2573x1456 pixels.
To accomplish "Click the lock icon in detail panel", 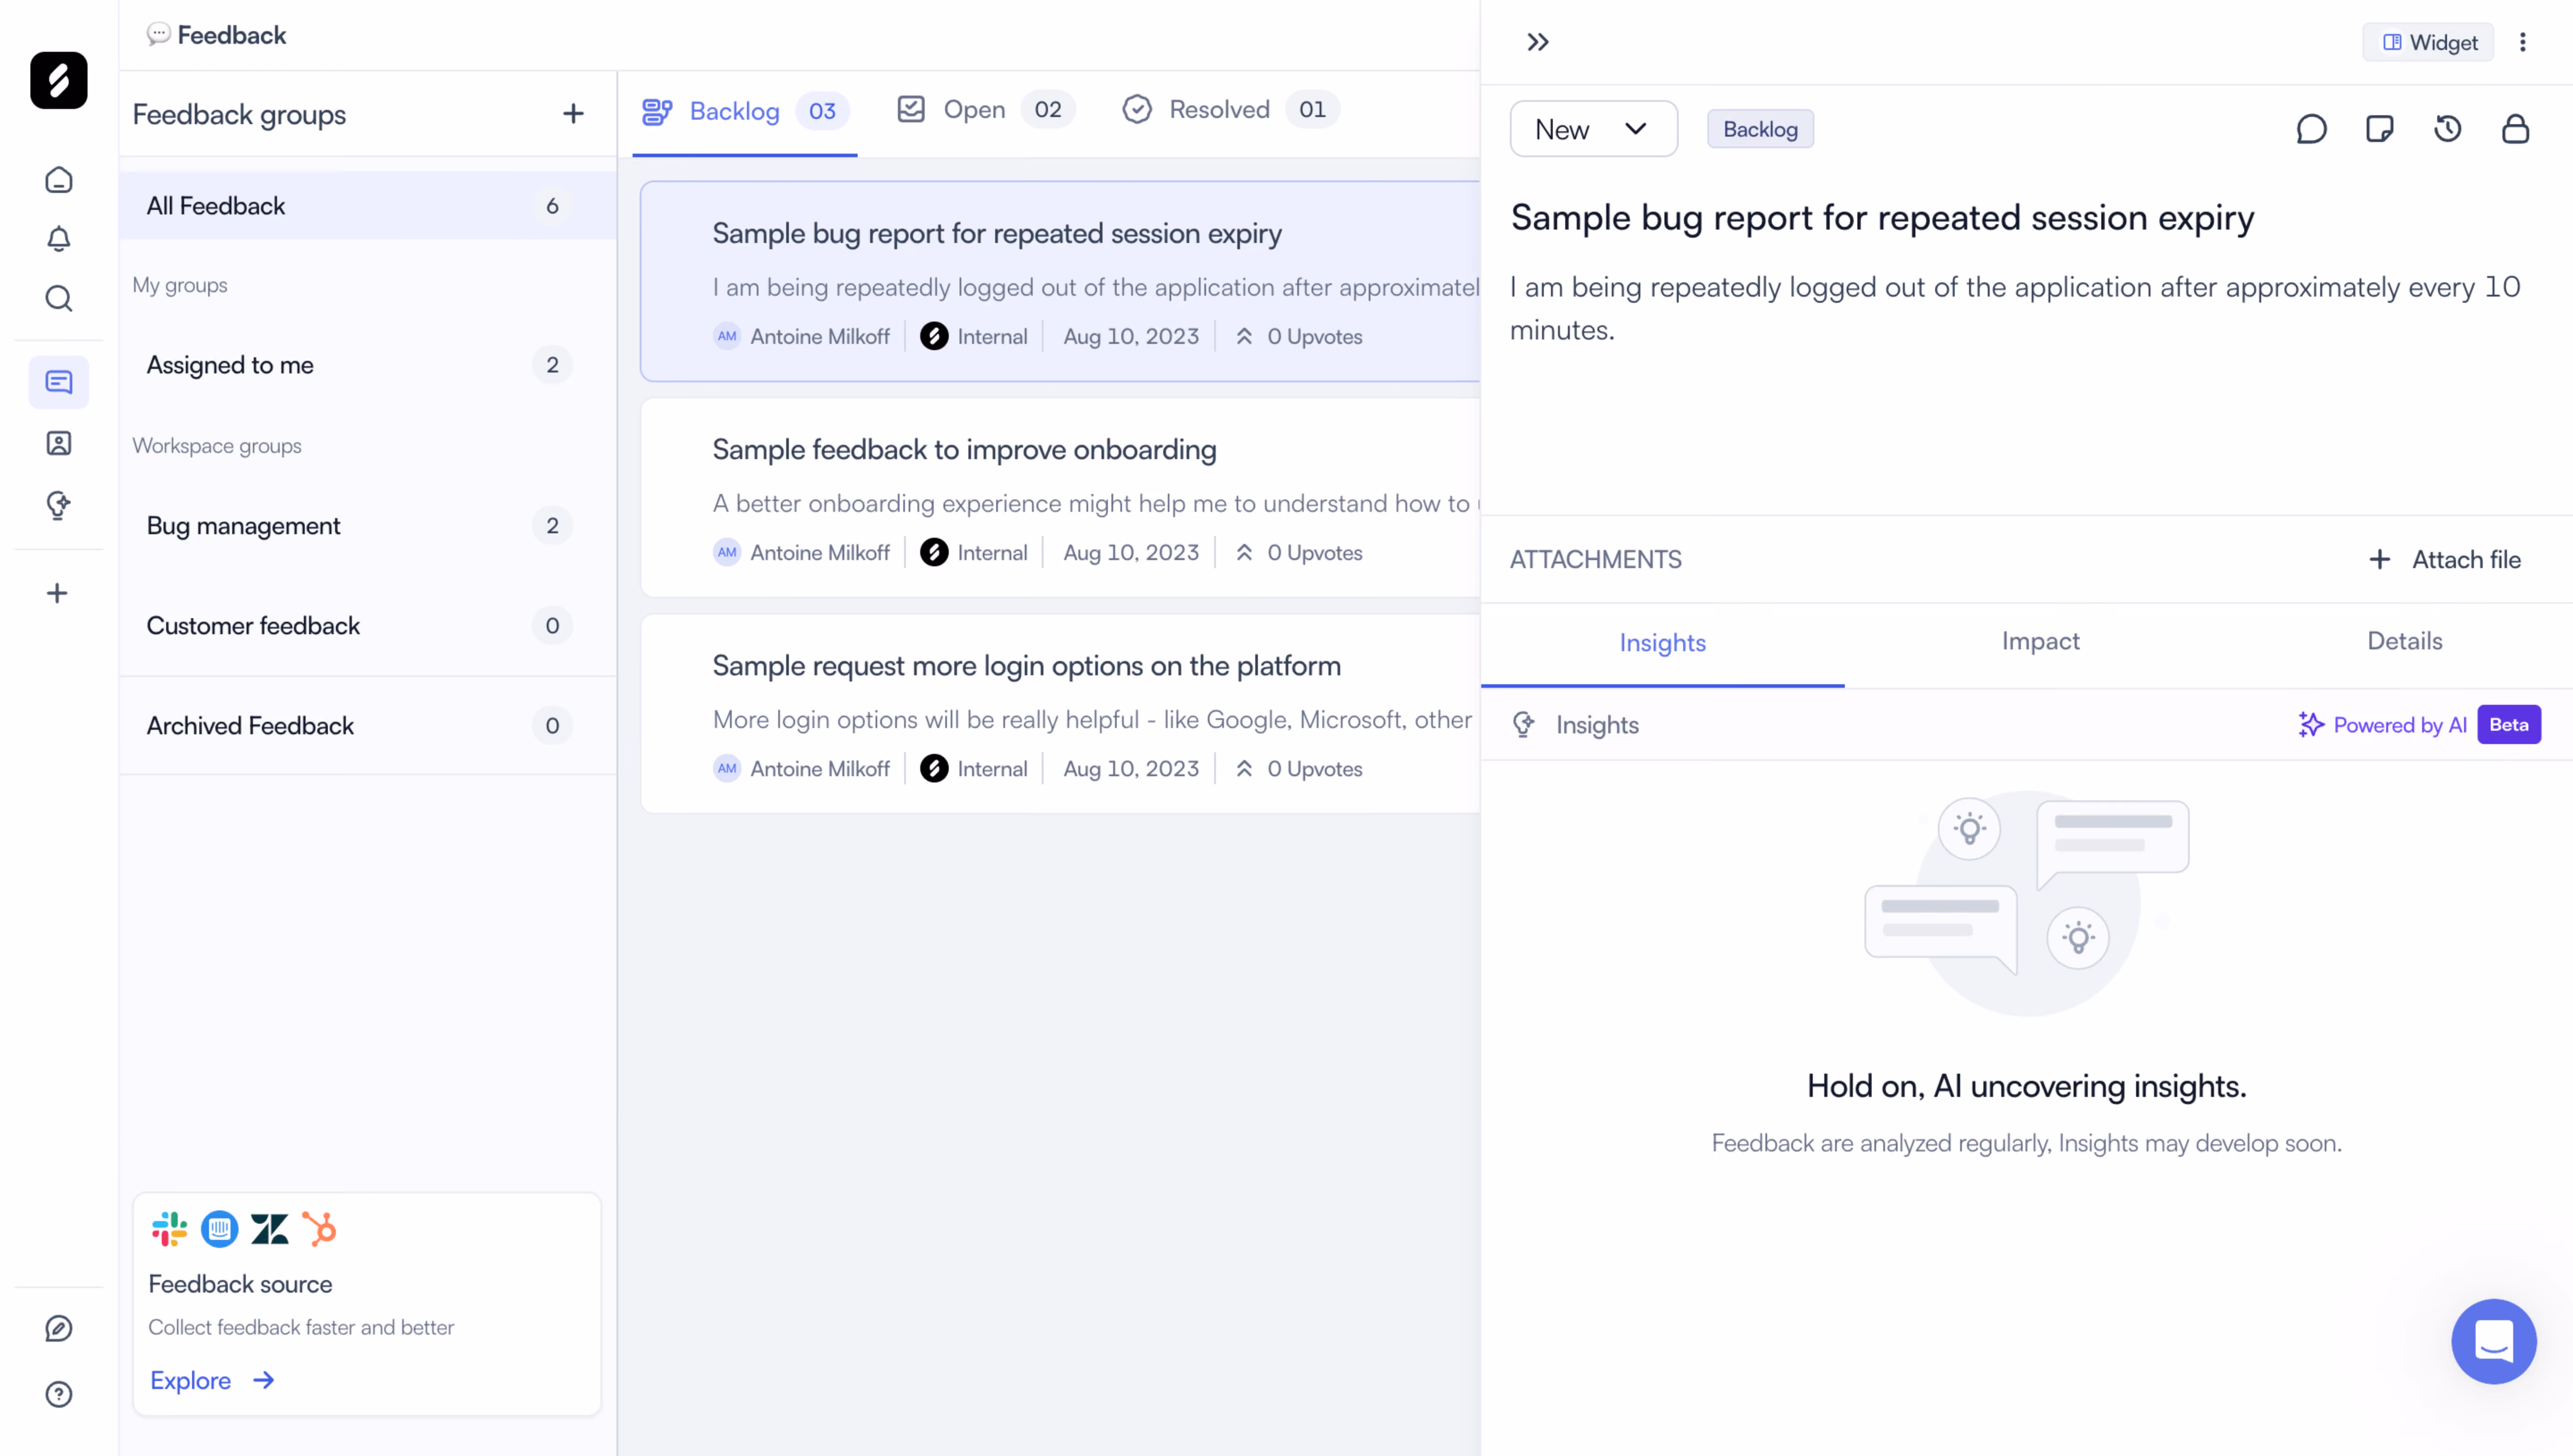I will pyautogui.click(x=2515, y=129).
